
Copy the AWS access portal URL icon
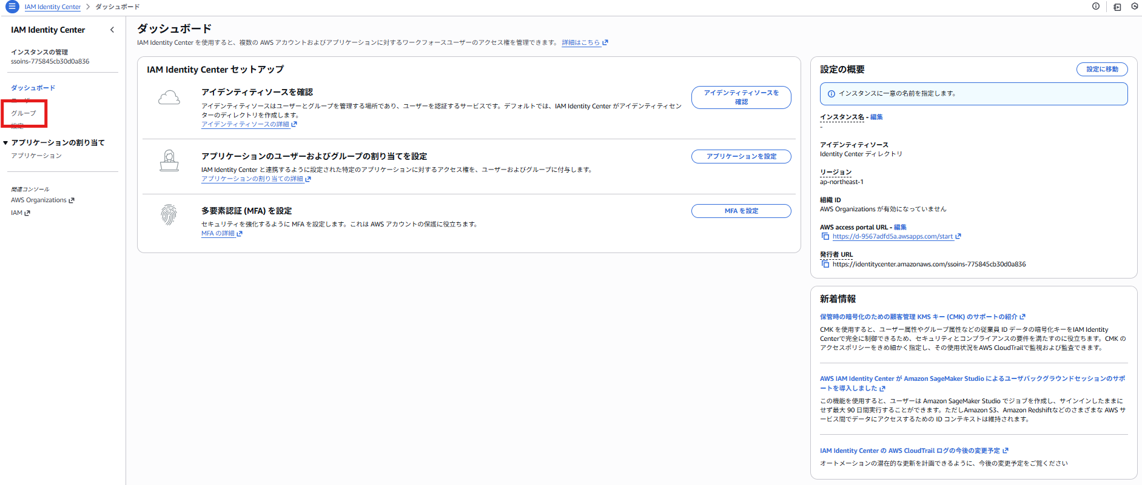click(825, 237)
